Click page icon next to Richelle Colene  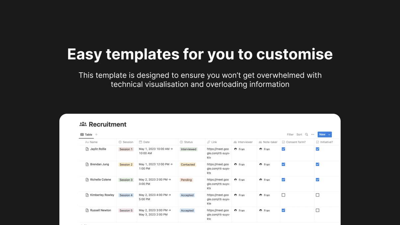(x=87, y=180)
